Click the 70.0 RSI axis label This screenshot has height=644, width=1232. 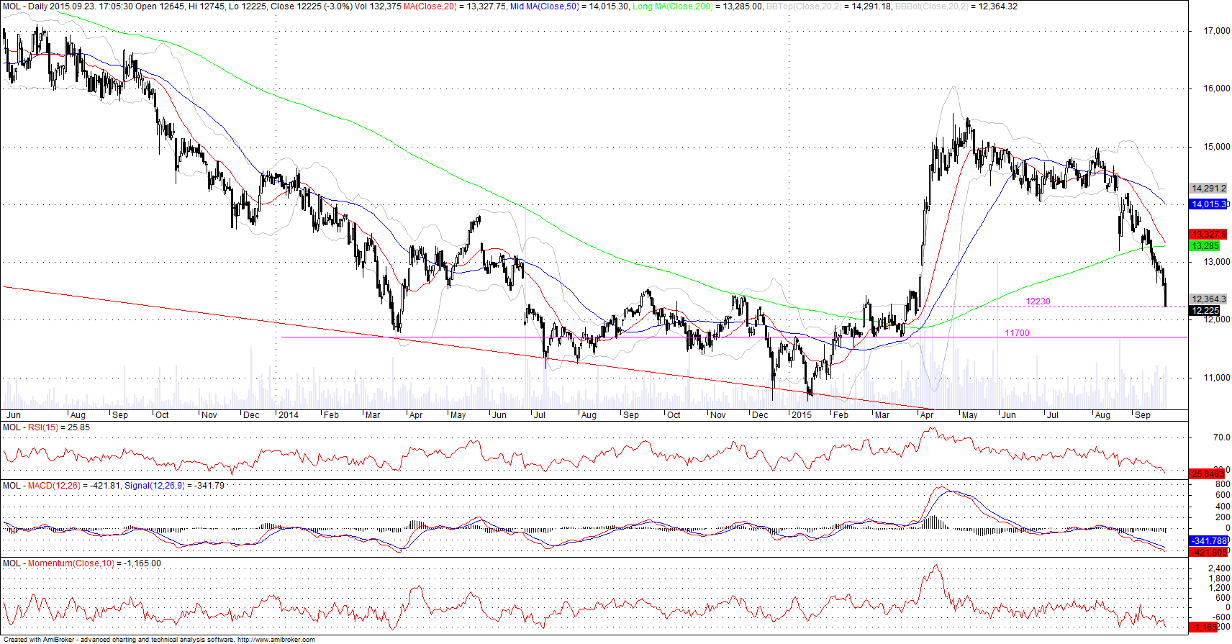1221,437
